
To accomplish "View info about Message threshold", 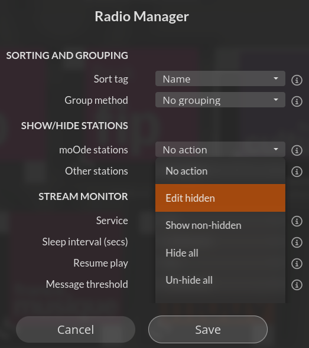I will point(297,285).
